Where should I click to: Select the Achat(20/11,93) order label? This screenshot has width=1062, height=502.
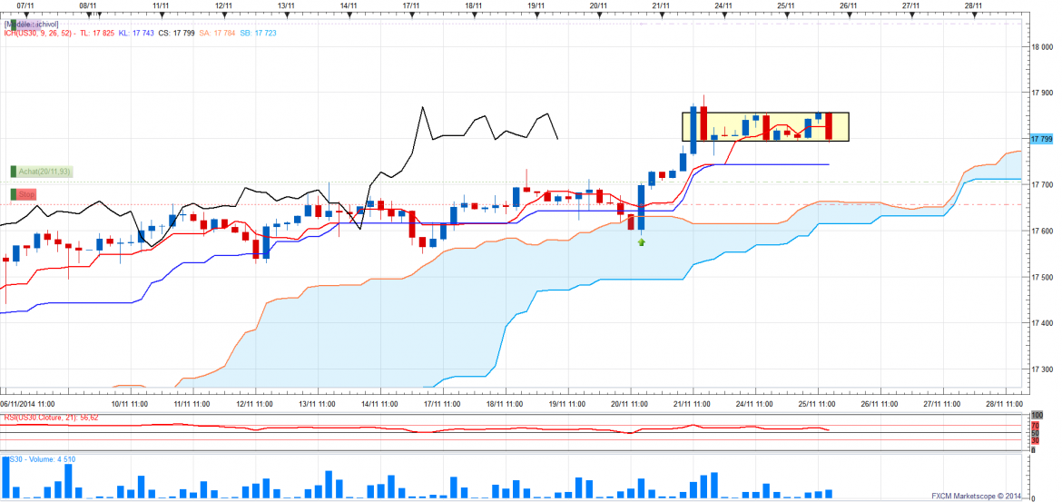[44, 172]
